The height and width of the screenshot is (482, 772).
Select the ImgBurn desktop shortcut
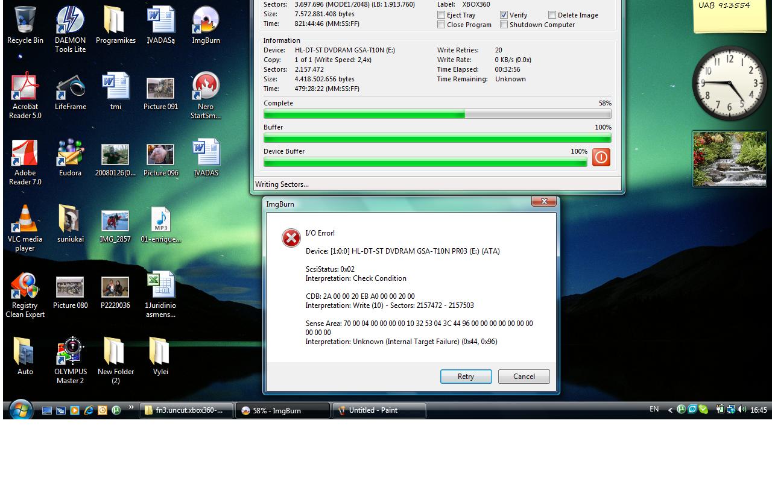tap(206, 25)
